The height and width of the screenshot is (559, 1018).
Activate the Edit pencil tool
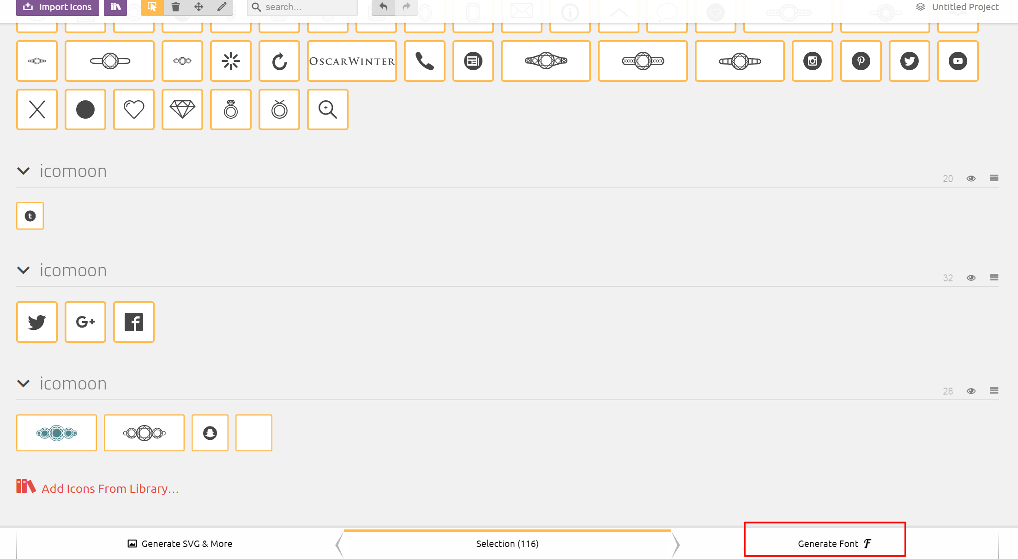coord(222,7)
